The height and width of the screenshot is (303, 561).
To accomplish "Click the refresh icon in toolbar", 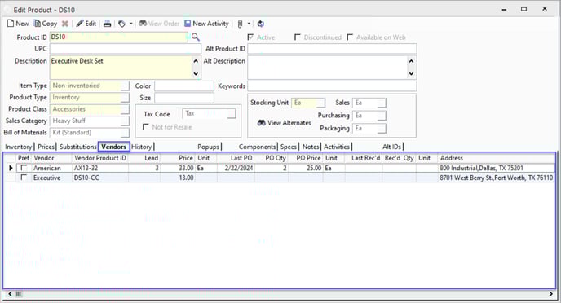I will point(260,24).
